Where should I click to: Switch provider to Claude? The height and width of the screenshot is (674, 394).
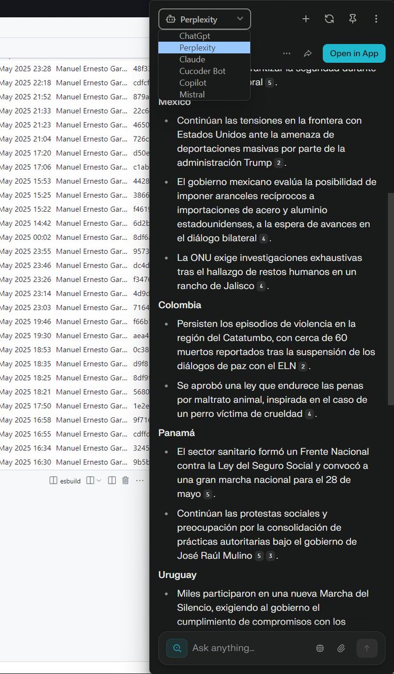pyautogui.click(x=204, y=60)
